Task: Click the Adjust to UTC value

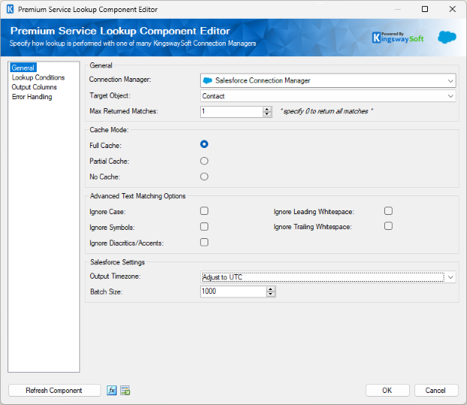Action: 222,277
